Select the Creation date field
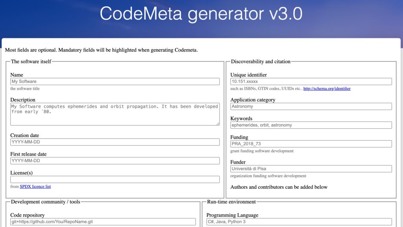 tap(115, 142)
